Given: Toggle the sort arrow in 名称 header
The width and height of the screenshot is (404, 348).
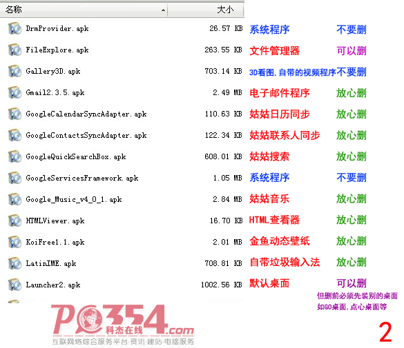Looking at the screenshot, I should click(163, 10).
